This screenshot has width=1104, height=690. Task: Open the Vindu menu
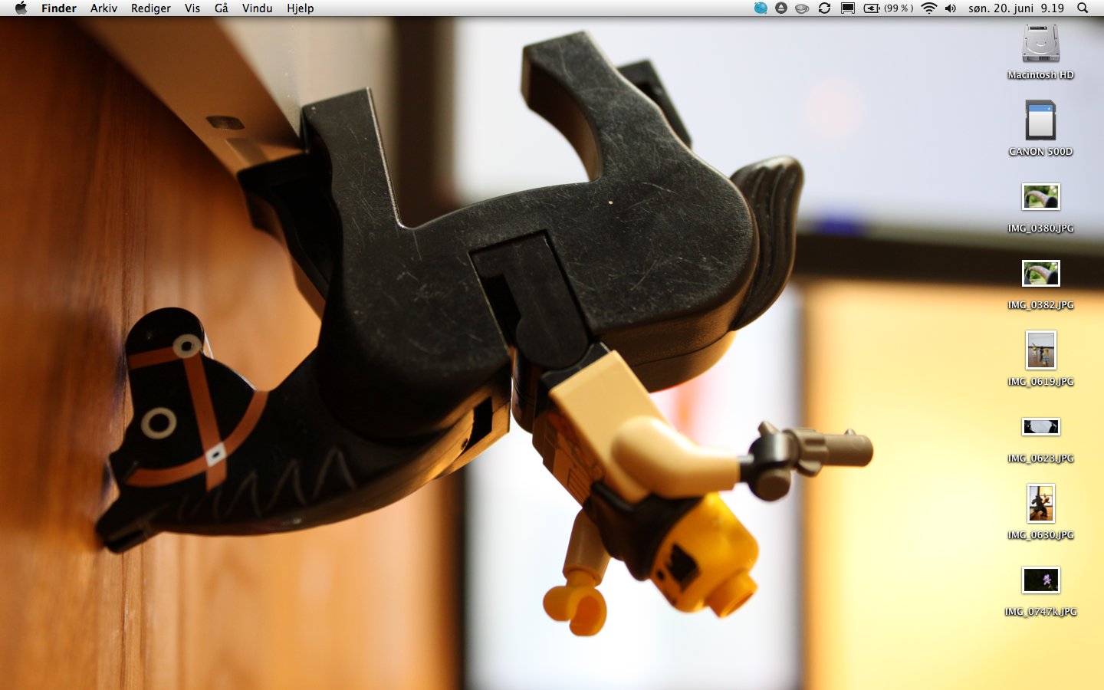tap(258, 8)
